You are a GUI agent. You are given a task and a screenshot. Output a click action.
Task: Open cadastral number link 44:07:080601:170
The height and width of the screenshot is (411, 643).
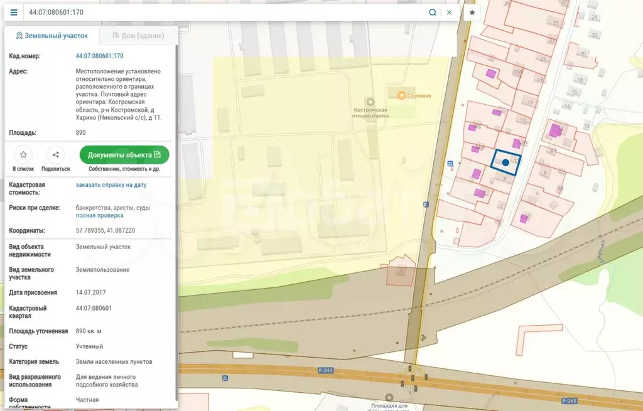tap(99, 56)
